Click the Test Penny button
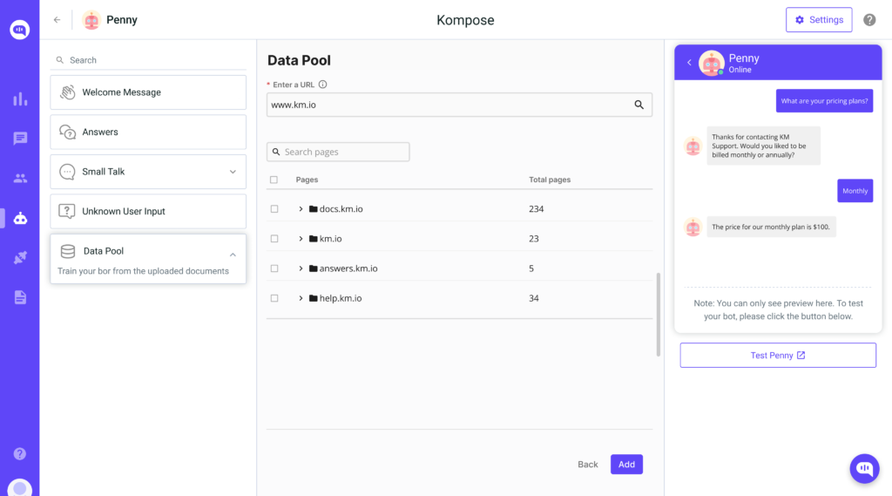 [x=778, y=356]
